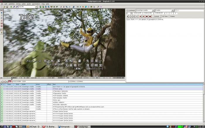Select the Rotate Z visual tool
205x128 pixels.
1,15
